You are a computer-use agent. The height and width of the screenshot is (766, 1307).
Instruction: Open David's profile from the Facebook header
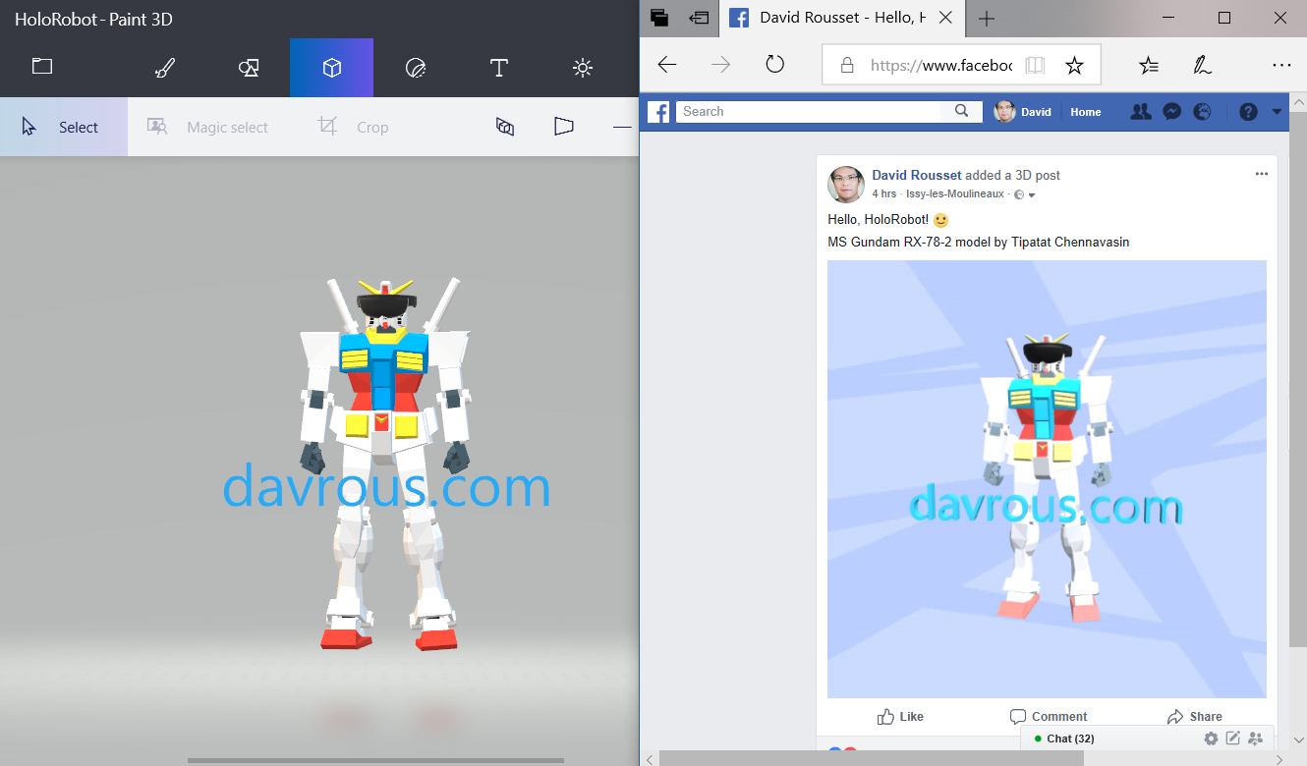pyautogui.click(x=1023, y=112)
